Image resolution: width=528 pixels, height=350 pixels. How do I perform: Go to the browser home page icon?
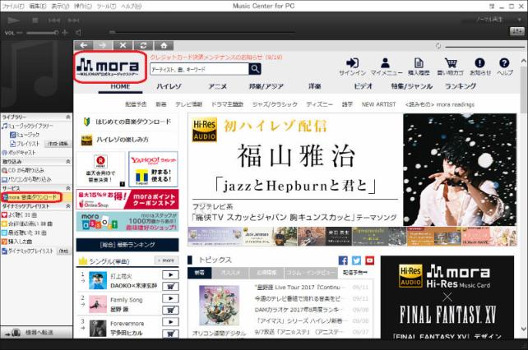(x=164, y=45)
